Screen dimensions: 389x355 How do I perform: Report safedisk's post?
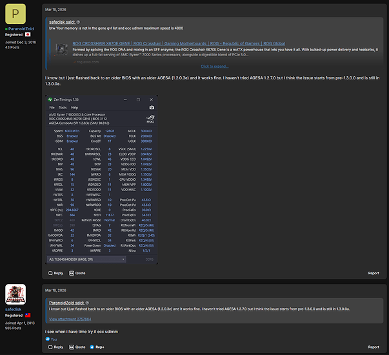click(x=374, y=347)
